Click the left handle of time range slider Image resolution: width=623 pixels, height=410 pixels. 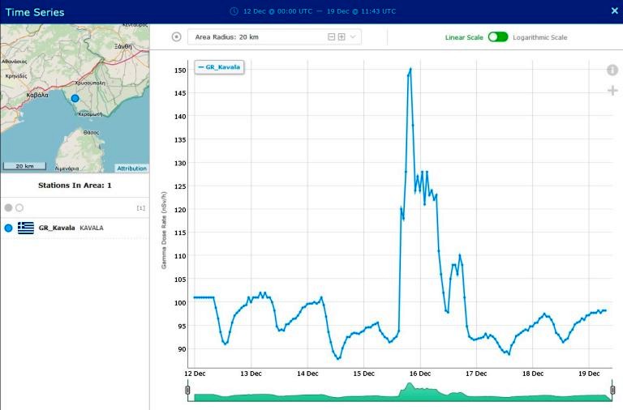click(x=188, y=391)
